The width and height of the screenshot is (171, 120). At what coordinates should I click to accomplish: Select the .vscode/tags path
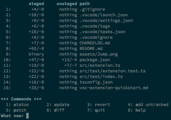(95, 26)
